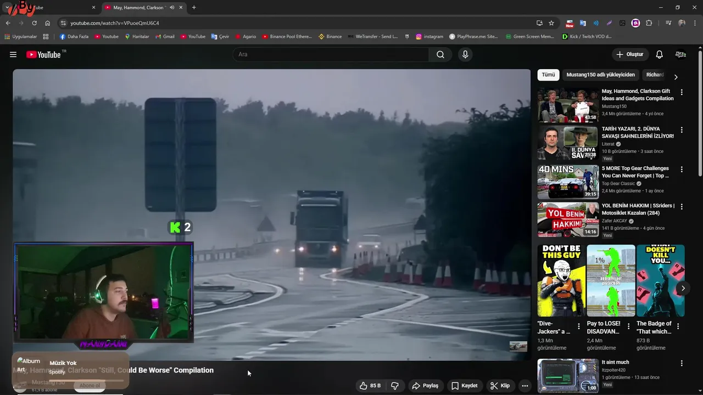This screenshot has width=703, height=395.
Task: Open the Uygulamalar apps shortcut
Action: (x=20, y=37)
